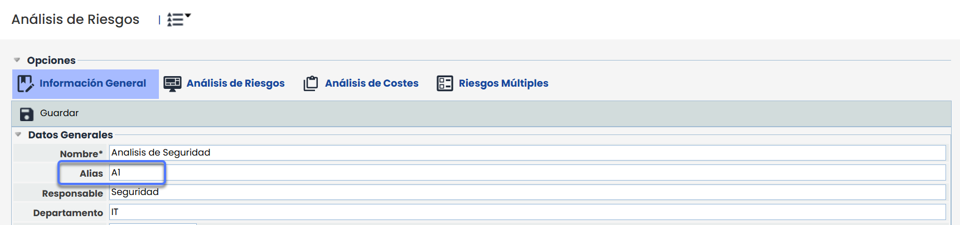Click the Guardar floppy disk icon
Viewport: 960px width, 225px height.
coord(27,114)
